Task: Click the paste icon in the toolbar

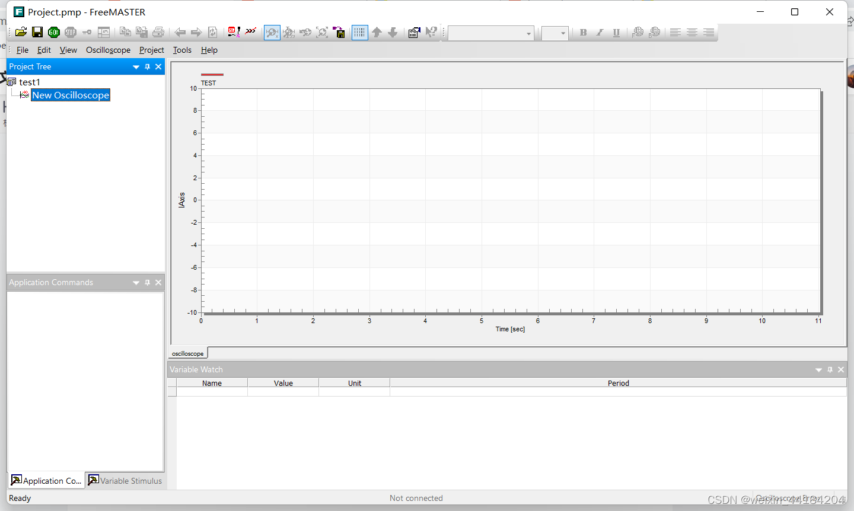Action: (x=142, y=32)
